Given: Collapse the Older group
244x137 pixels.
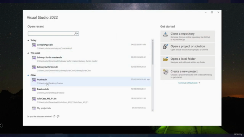Looking at the screenshot, I should (x=28, y=75).
